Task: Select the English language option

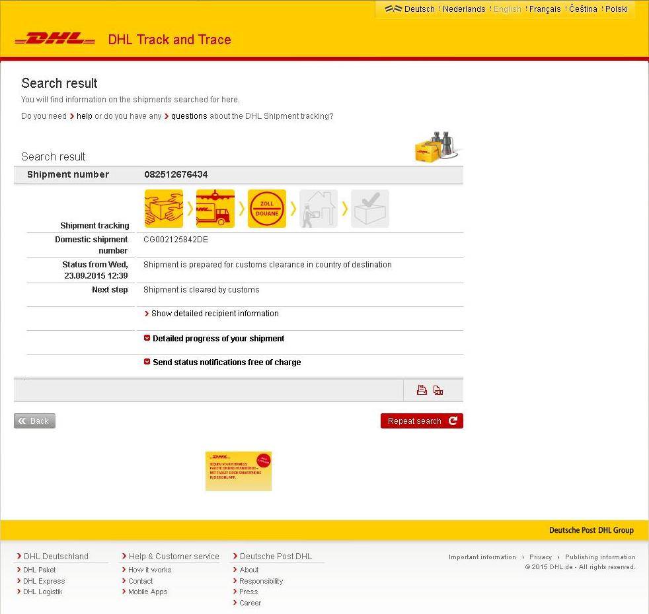Action: pyautogui.click(x=508, y=9)
